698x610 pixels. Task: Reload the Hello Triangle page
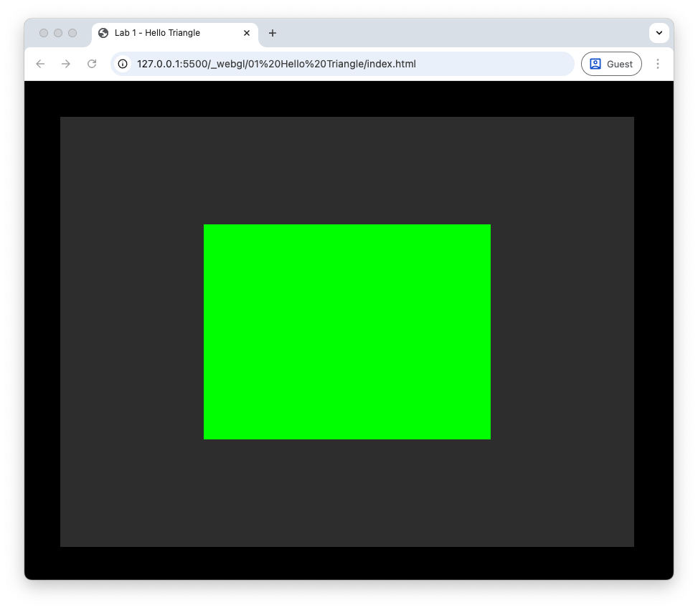[x=92, y=64]
